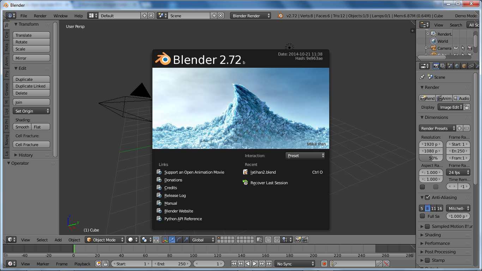Click the Translate button
The image size is (482, 271).
click(x=31, y=35)
